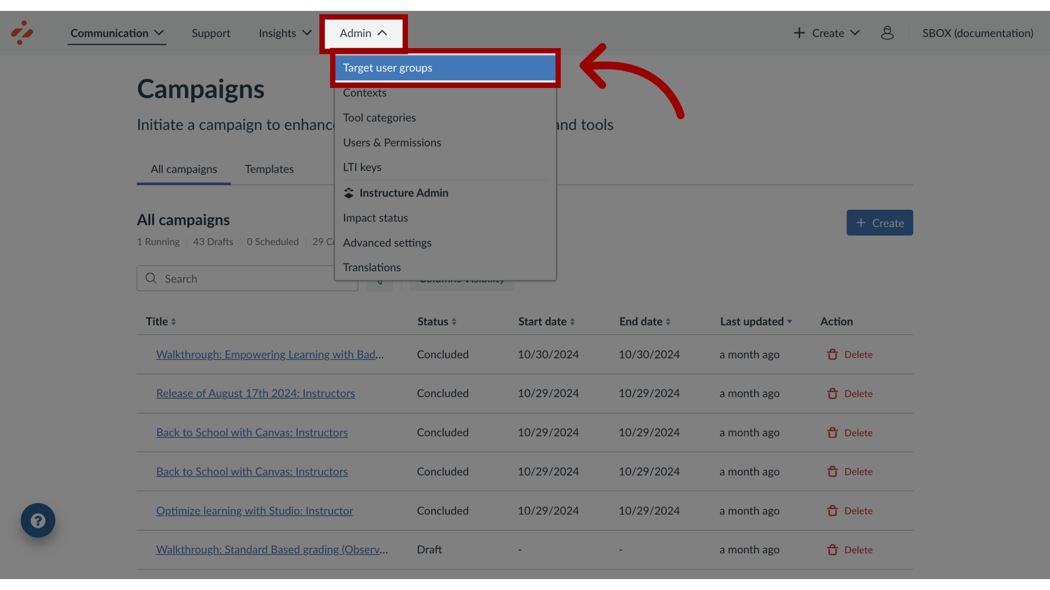Switch to the Templates tab
This screenshot has height=590, width=1050.
click(270, 169)
